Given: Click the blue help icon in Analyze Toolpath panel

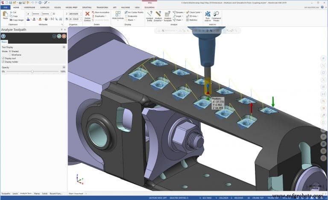Looking at the screenshot, I should (x=3, y=36).
